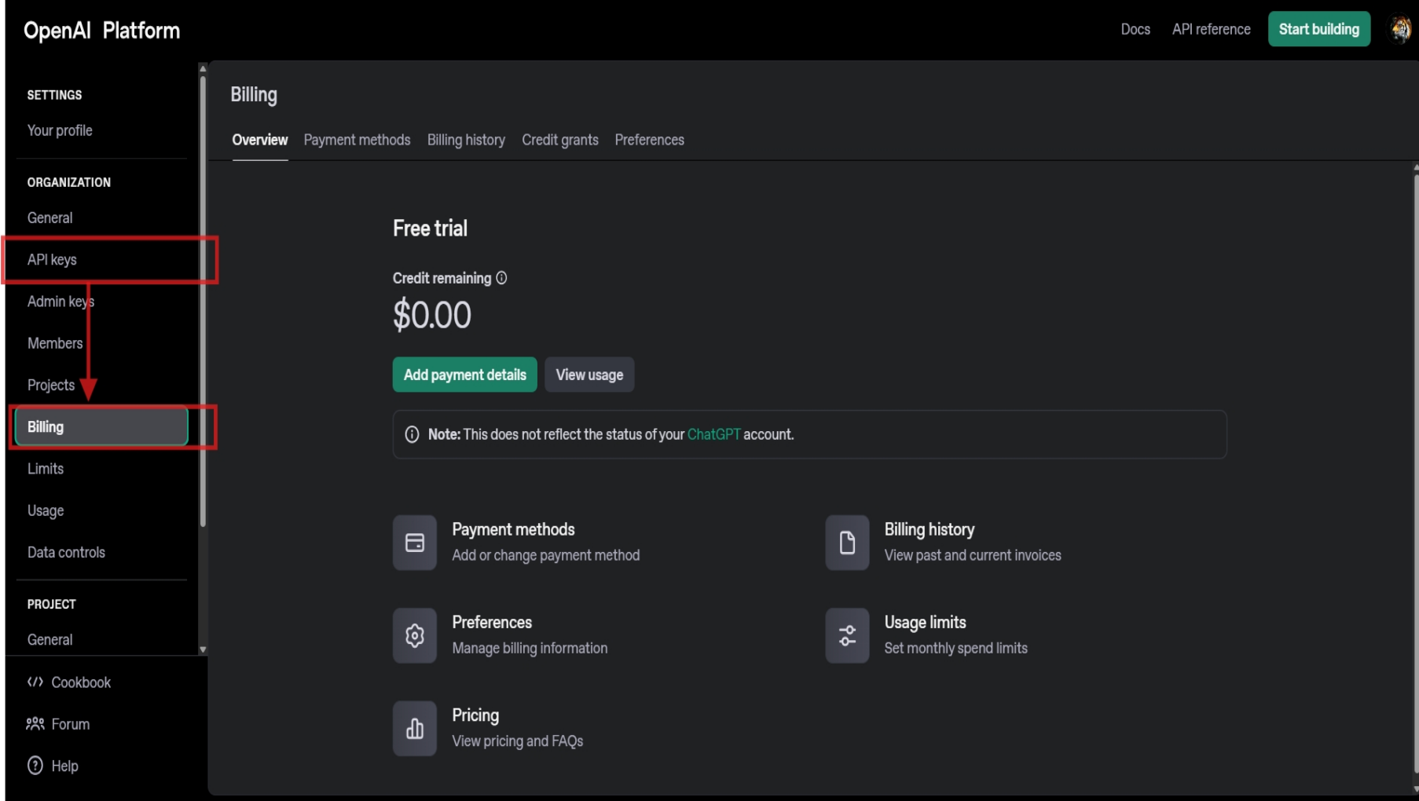Open the Help link
This screenshot has height=801, width=1419.
click(64, 766)
